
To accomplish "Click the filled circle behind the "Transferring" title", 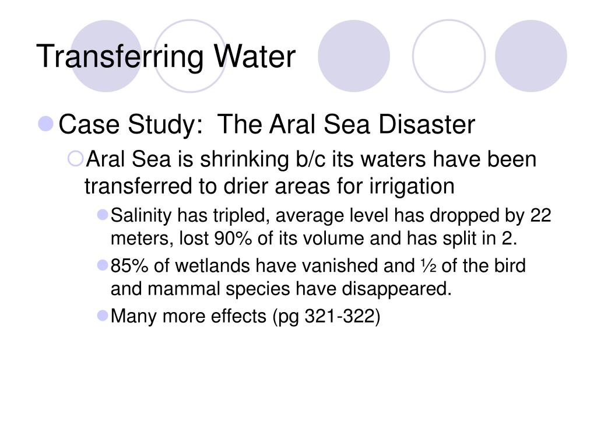I will (106, 56).
